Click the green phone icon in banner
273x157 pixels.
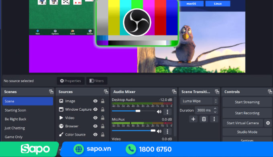pos(131,149)
